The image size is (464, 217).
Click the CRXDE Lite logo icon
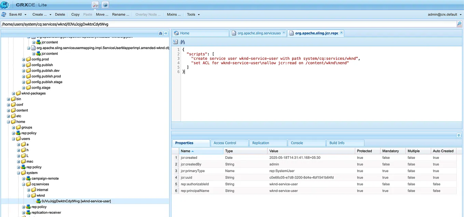(5, 5)
